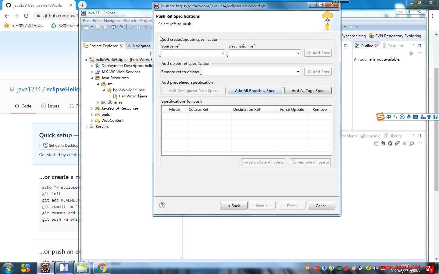The image size is (439, 274).
Task: Click the collapse all icon in bottom panel
Action: [376, 143]
